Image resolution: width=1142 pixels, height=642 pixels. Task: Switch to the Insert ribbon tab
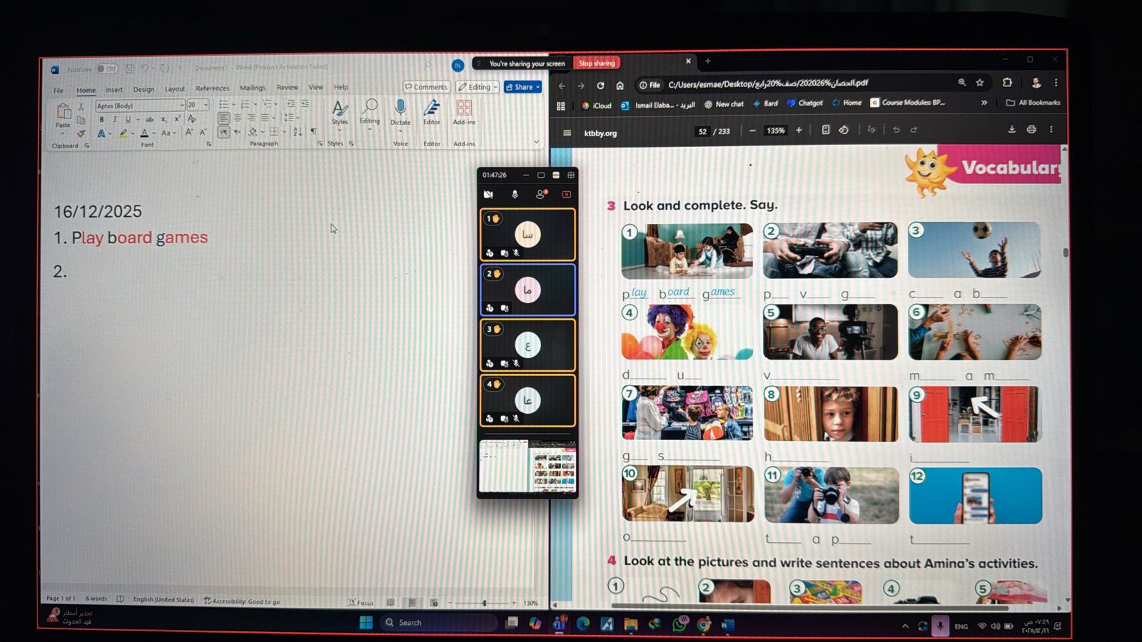[114, 90]
